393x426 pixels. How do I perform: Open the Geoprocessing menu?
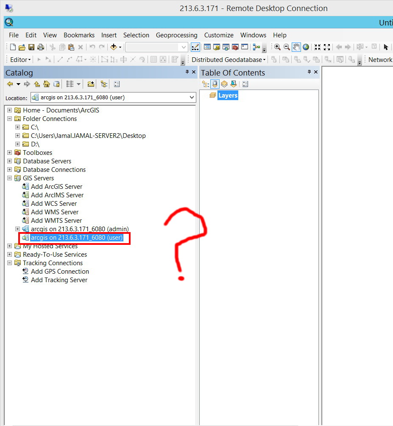pyautogui.click(x=176, y=35)
